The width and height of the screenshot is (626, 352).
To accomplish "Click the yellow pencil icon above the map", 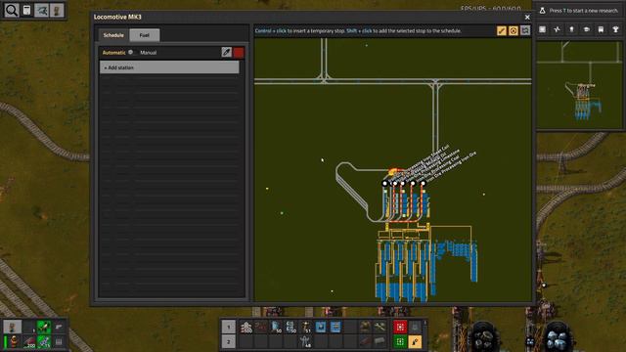I will point(502,30).
